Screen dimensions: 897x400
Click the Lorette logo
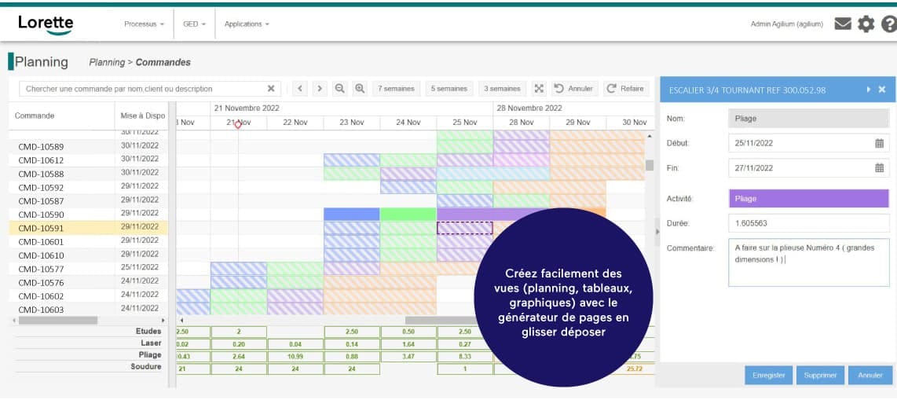click(46, 24)
